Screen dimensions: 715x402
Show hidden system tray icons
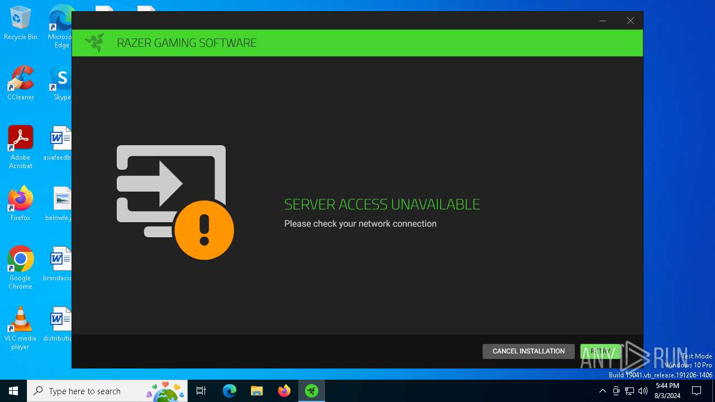(602, 391)
